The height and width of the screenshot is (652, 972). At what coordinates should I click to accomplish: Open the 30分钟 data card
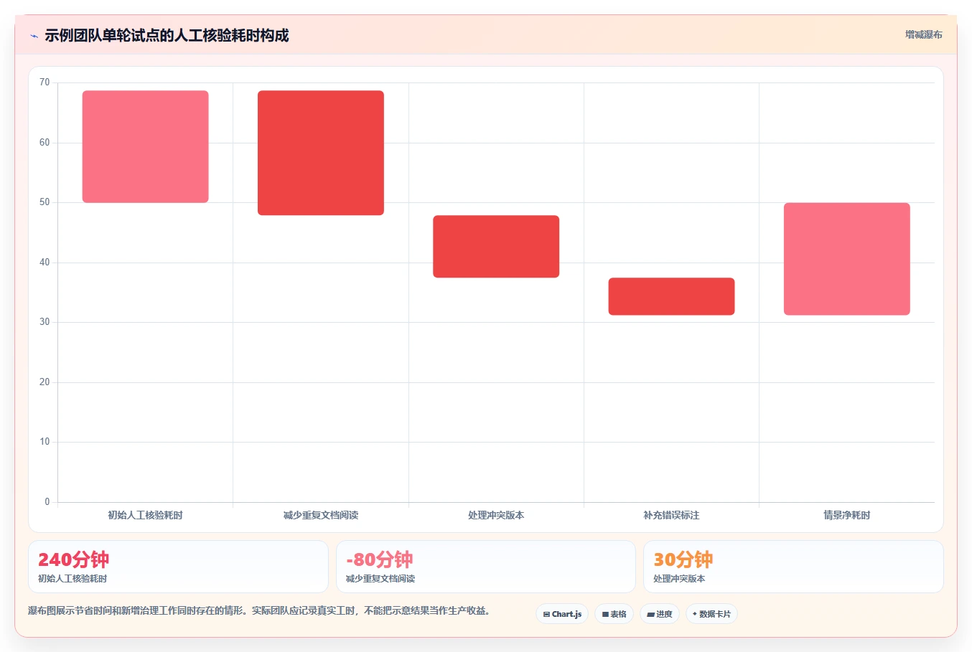pos(793,567)
